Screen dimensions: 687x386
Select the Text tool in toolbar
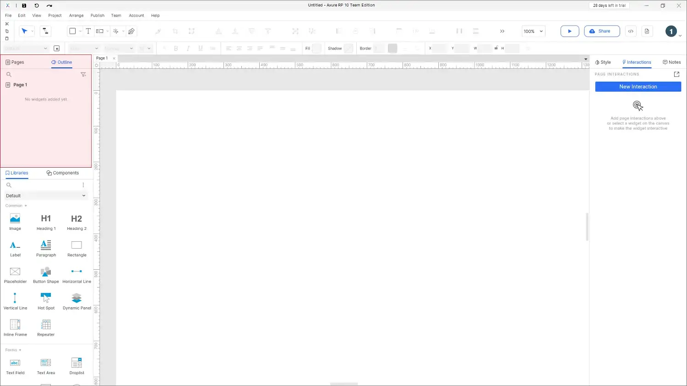(88, 31)
